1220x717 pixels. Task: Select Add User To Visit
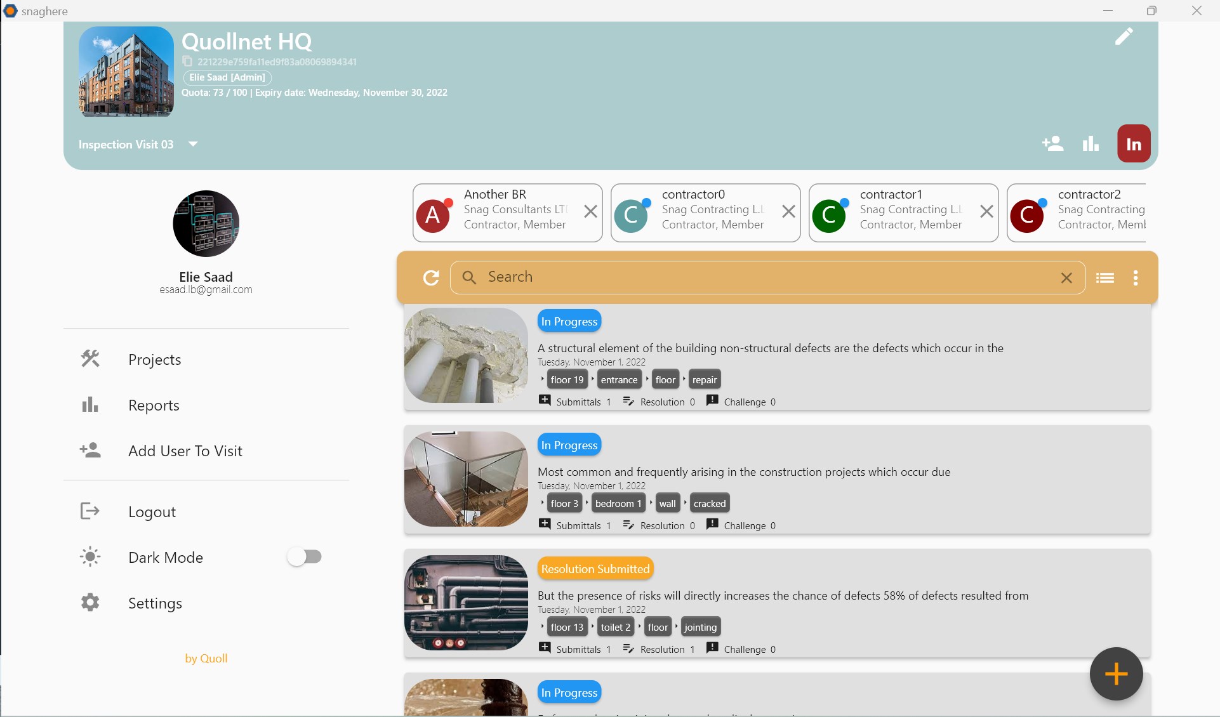185,451
